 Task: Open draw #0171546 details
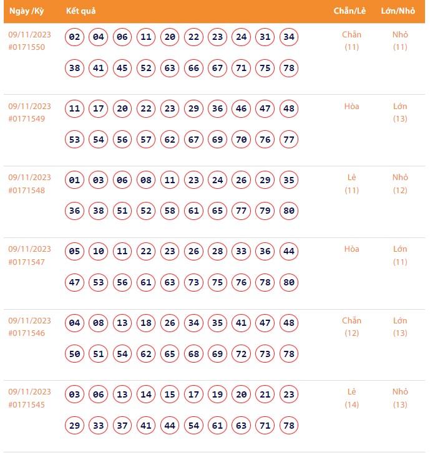tap(26, 333)
